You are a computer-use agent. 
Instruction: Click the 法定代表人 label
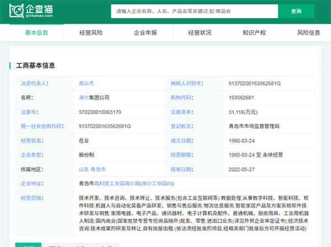tap(33, 84)
